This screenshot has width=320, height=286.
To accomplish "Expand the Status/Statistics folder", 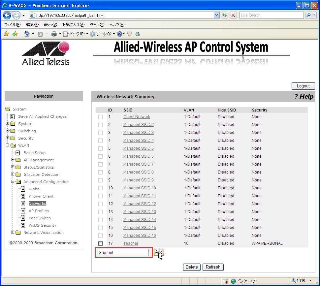I will click(13, 167).
